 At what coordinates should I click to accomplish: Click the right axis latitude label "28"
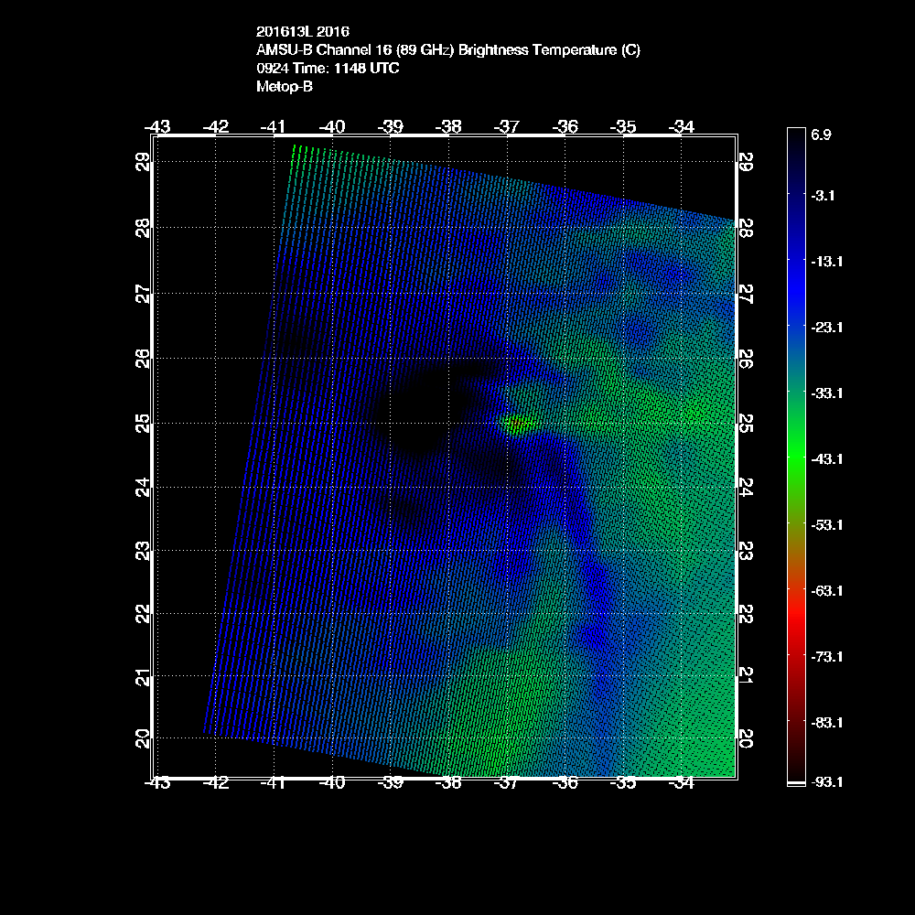747,228
